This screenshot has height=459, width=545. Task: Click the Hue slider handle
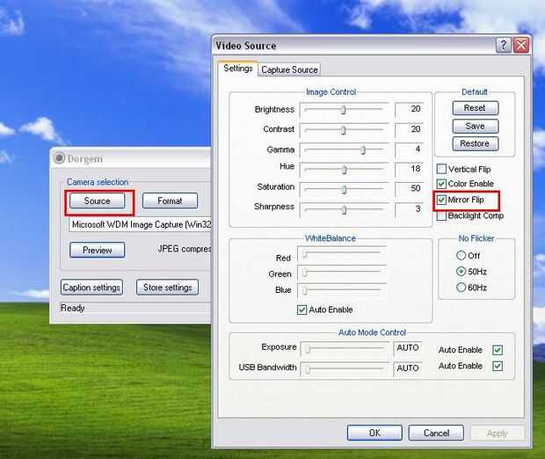344,170
